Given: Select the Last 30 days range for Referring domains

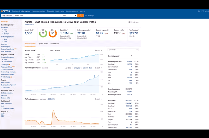Looking at the screenshot, I should click(88, 68).
